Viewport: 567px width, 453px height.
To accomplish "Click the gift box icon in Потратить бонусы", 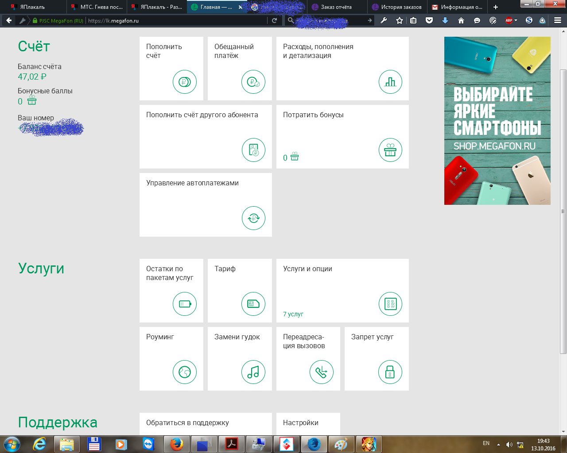I will (390, 150).
